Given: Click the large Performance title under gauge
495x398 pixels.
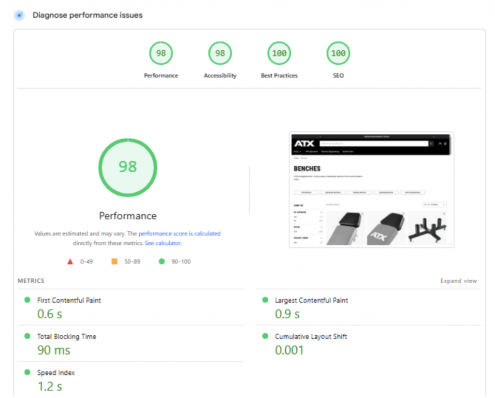Looking at the screenshot, I should point(128,216).
